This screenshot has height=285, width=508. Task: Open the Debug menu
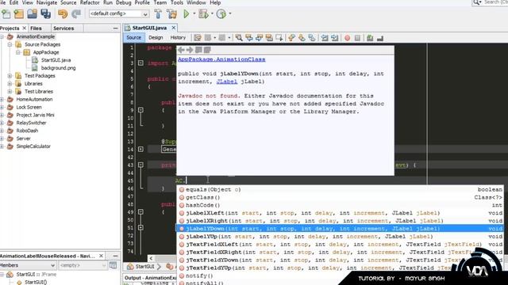(124, 2)
